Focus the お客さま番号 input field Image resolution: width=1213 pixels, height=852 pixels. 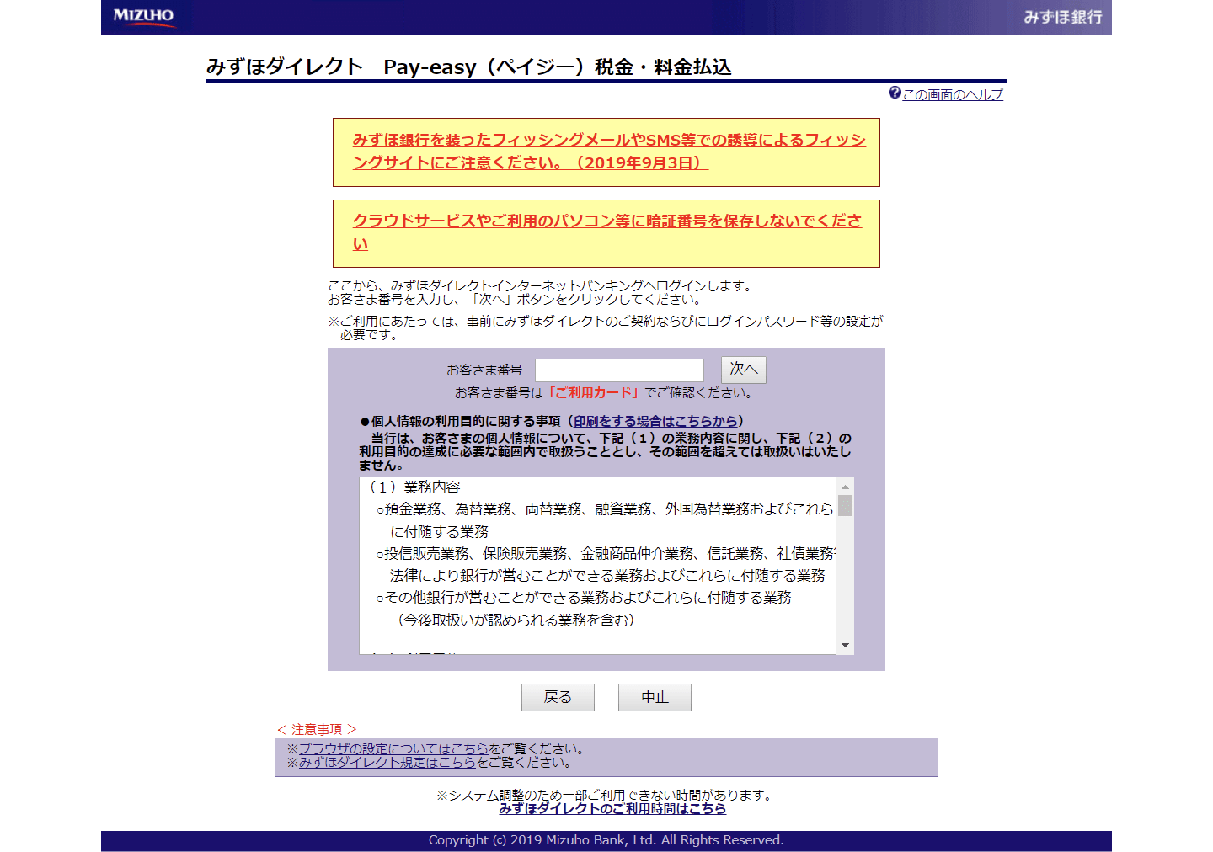coord(619,370)
